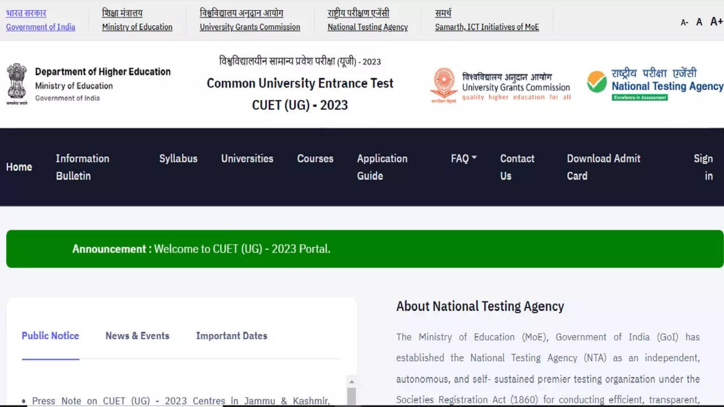Click the Sign in link

(x=703, y=167)
